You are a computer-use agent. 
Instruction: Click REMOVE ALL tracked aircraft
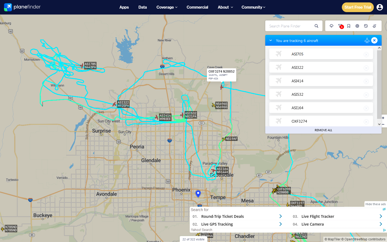pyautogui.click(x=323, y=130)
